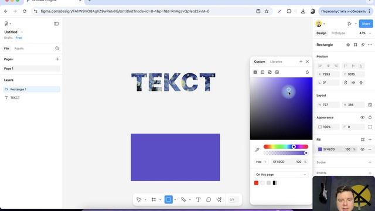Edit the hex value in color picker
Screen dimensions: 375x211
(282, 162)
